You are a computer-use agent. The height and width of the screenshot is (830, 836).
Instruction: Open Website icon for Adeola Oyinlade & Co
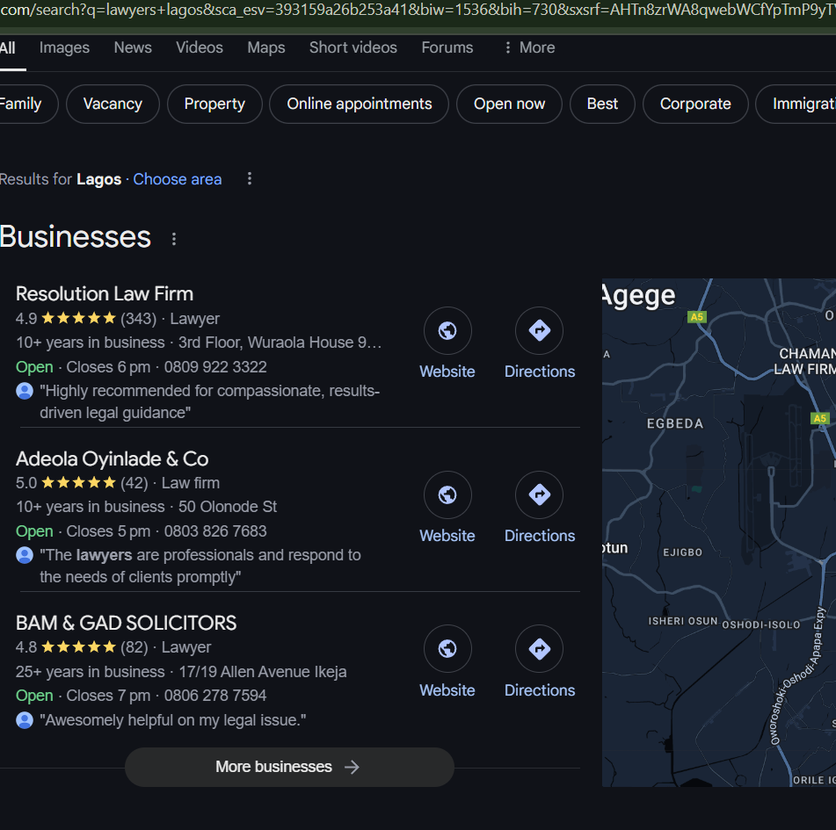[x=447, y=494]
